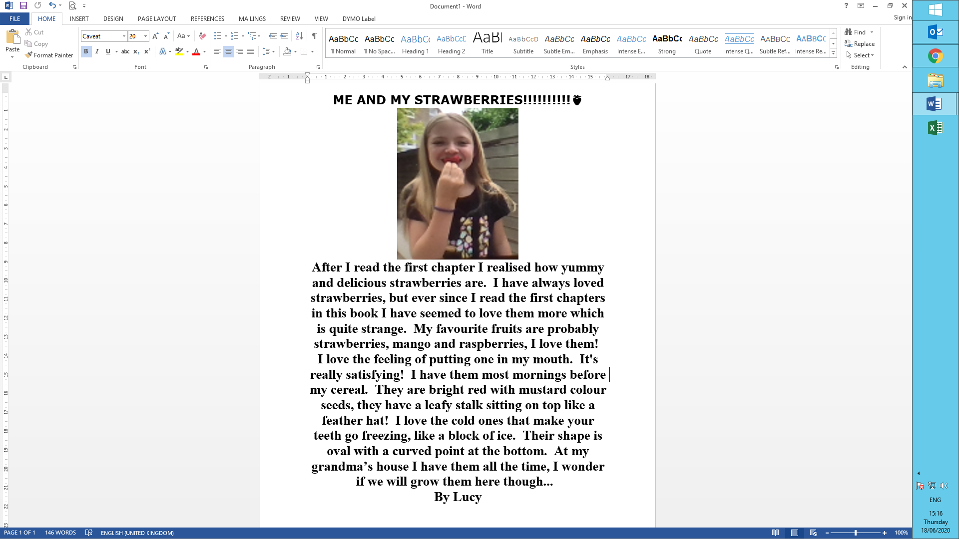Open the Borders dropdown arrow
Screen dimensions: 959x539
click(x=312, y=51)
